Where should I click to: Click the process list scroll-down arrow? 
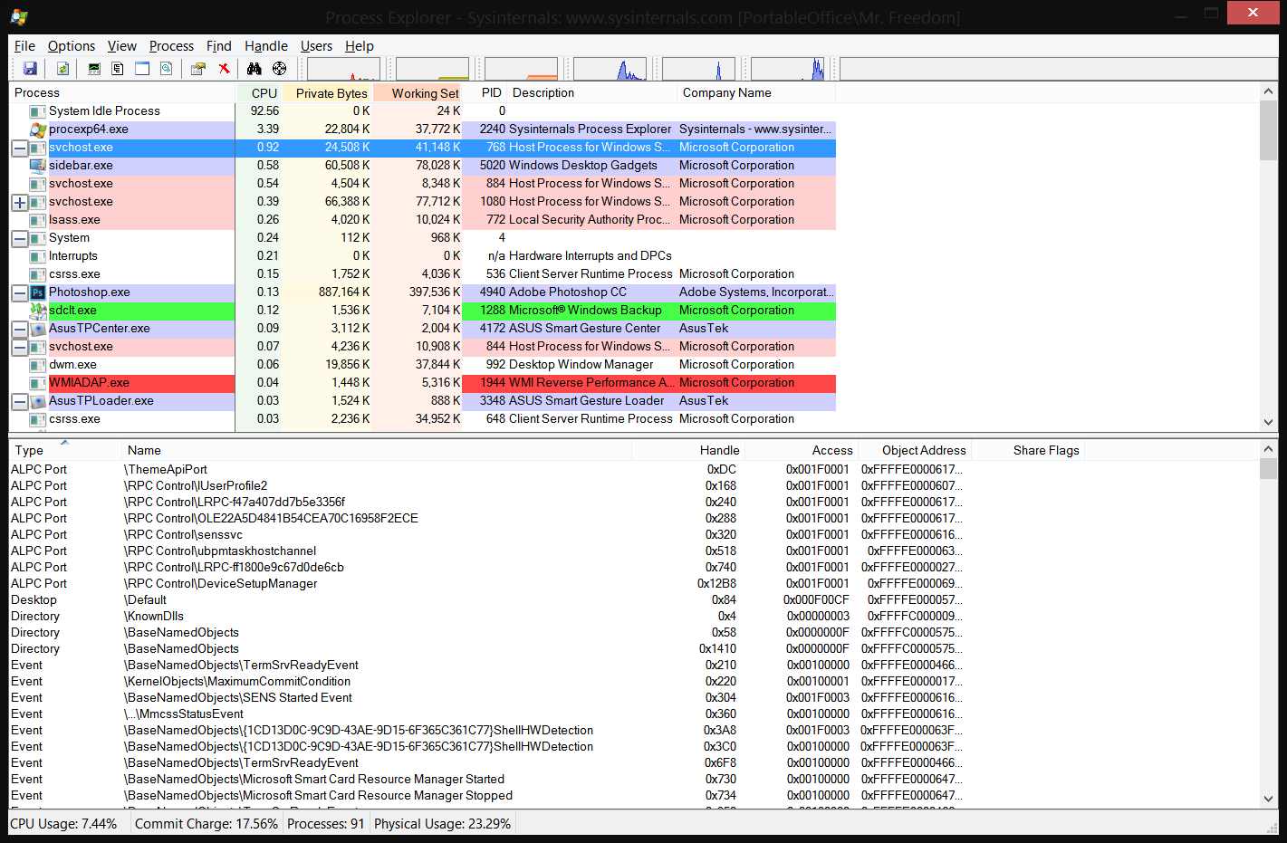1268,422
